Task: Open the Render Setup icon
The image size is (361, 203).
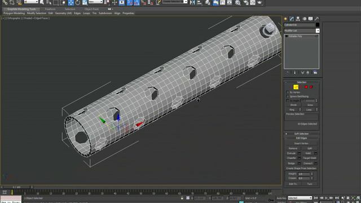Action: pos(246,2)
